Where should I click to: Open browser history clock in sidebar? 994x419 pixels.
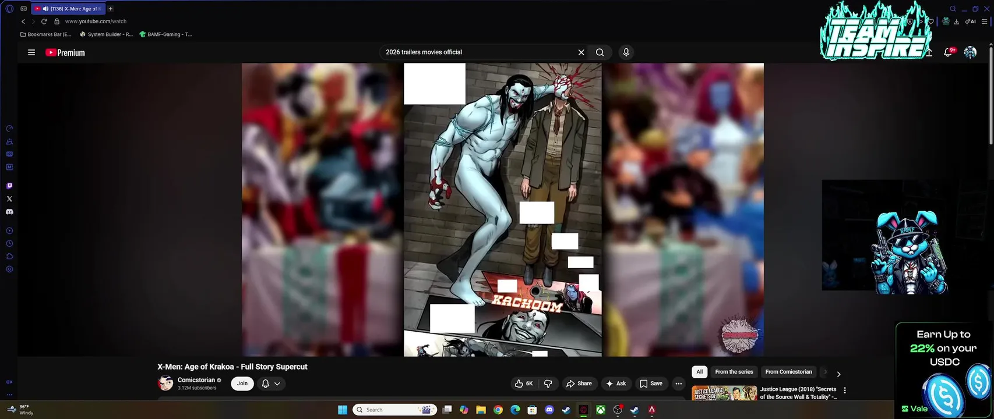[x=9, y=244]
